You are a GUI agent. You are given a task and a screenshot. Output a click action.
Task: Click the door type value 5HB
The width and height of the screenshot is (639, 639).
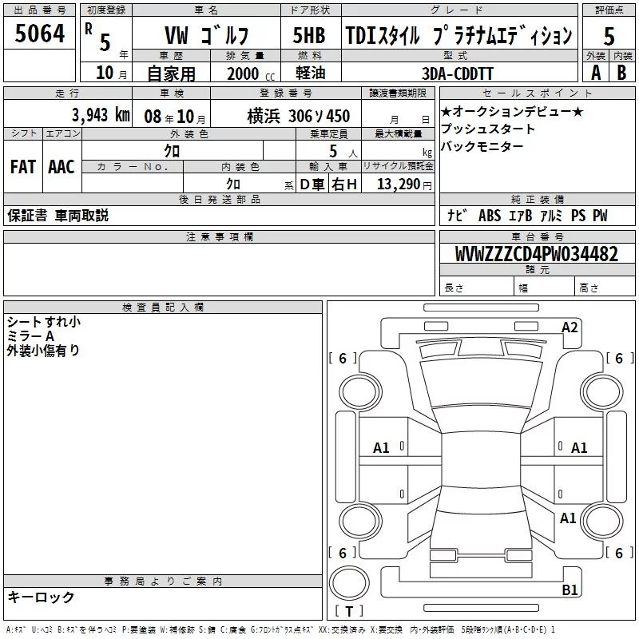(x=309, y=35)
